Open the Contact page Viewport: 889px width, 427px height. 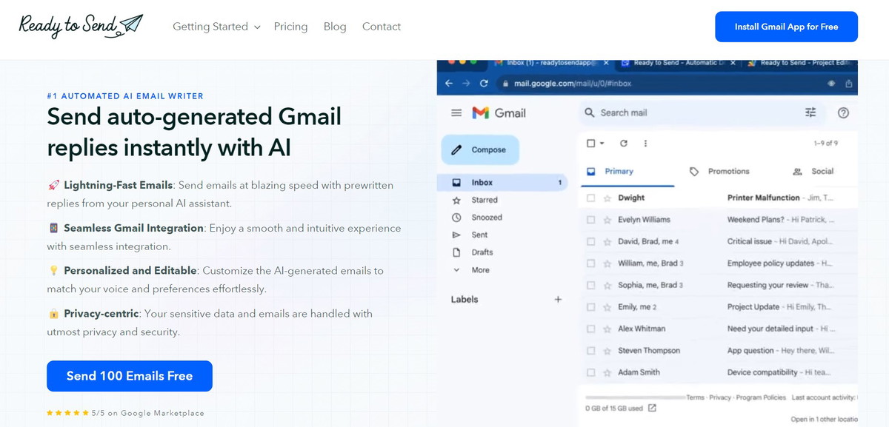(382, 27)
